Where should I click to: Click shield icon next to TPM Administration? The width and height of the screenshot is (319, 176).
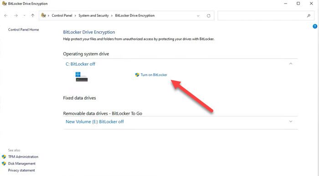4,157
